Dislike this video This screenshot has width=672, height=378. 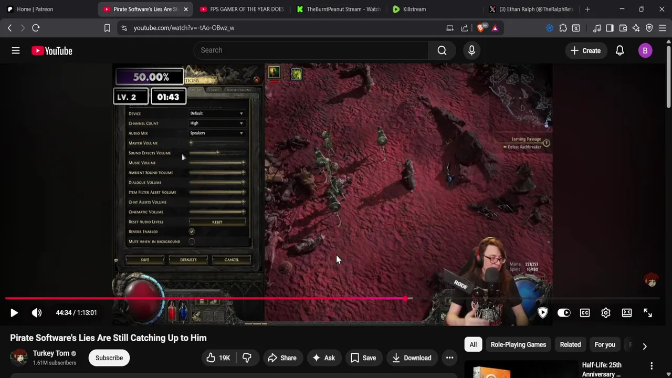(247, 358)
